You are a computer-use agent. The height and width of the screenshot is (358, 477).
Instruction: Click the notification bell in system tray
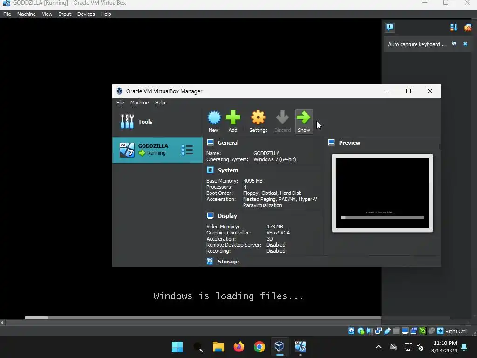[464, 347]
